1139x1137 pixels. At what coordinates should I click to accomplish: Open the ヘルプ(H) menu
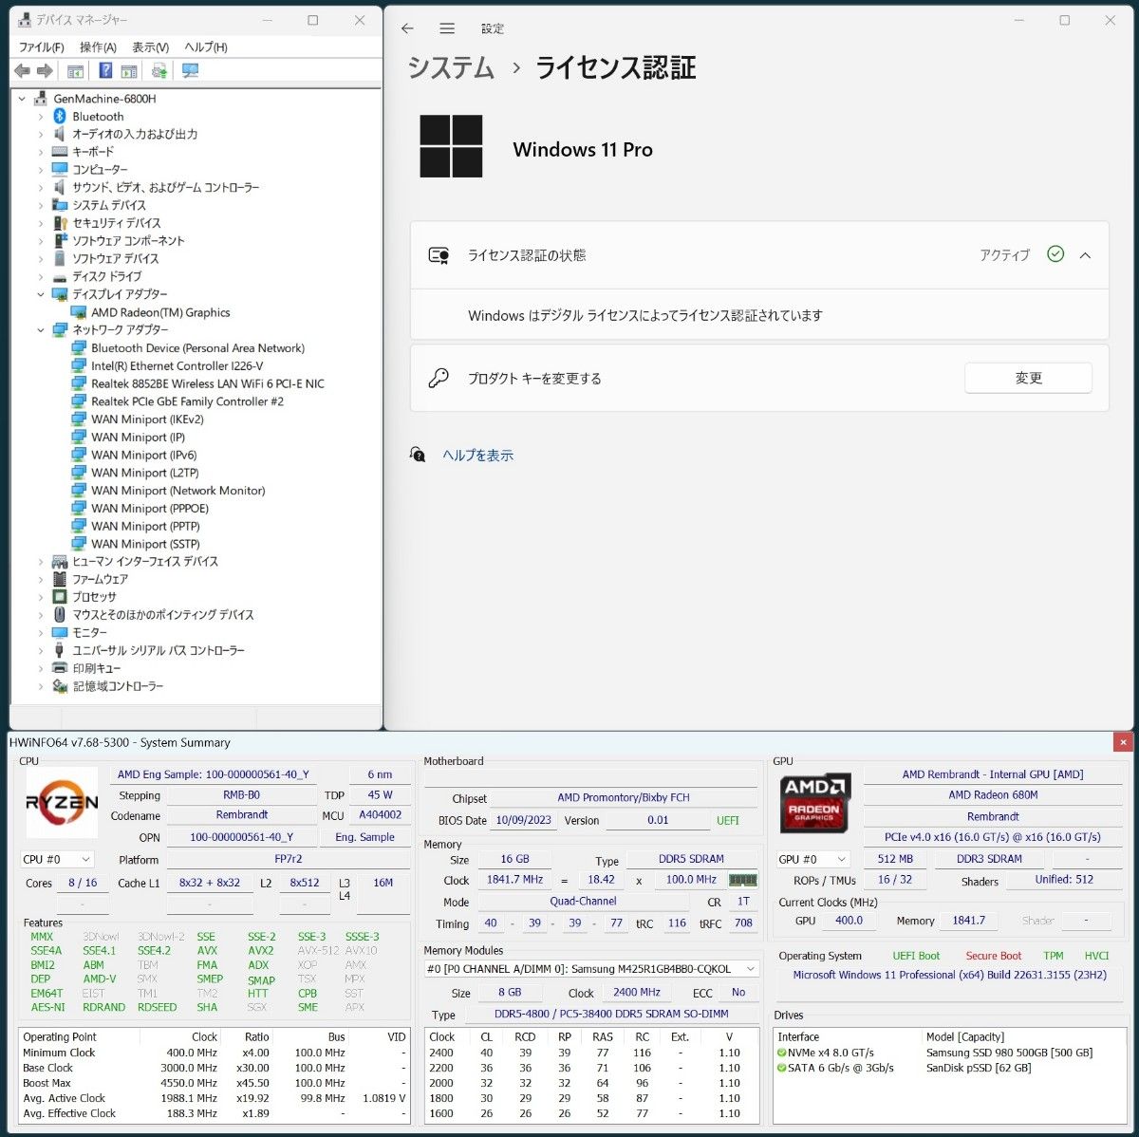pos(206,47)
